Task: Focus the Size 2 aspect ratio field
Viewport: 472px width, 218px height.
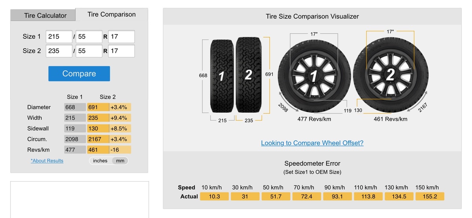Action: point(88,51)
